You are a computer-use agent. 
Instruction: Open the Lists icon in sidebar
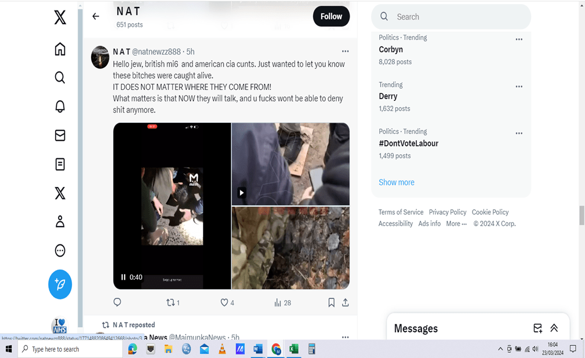tap(60, 165)
